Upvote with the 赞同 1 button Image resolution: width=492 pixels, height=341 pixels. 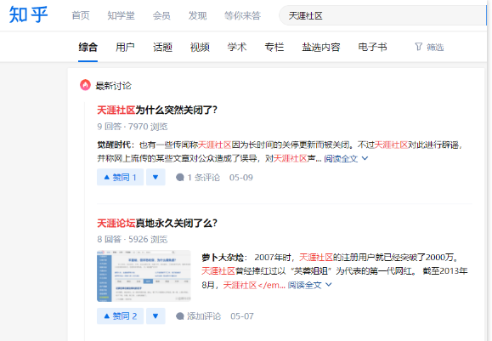(x=120, y=178)
